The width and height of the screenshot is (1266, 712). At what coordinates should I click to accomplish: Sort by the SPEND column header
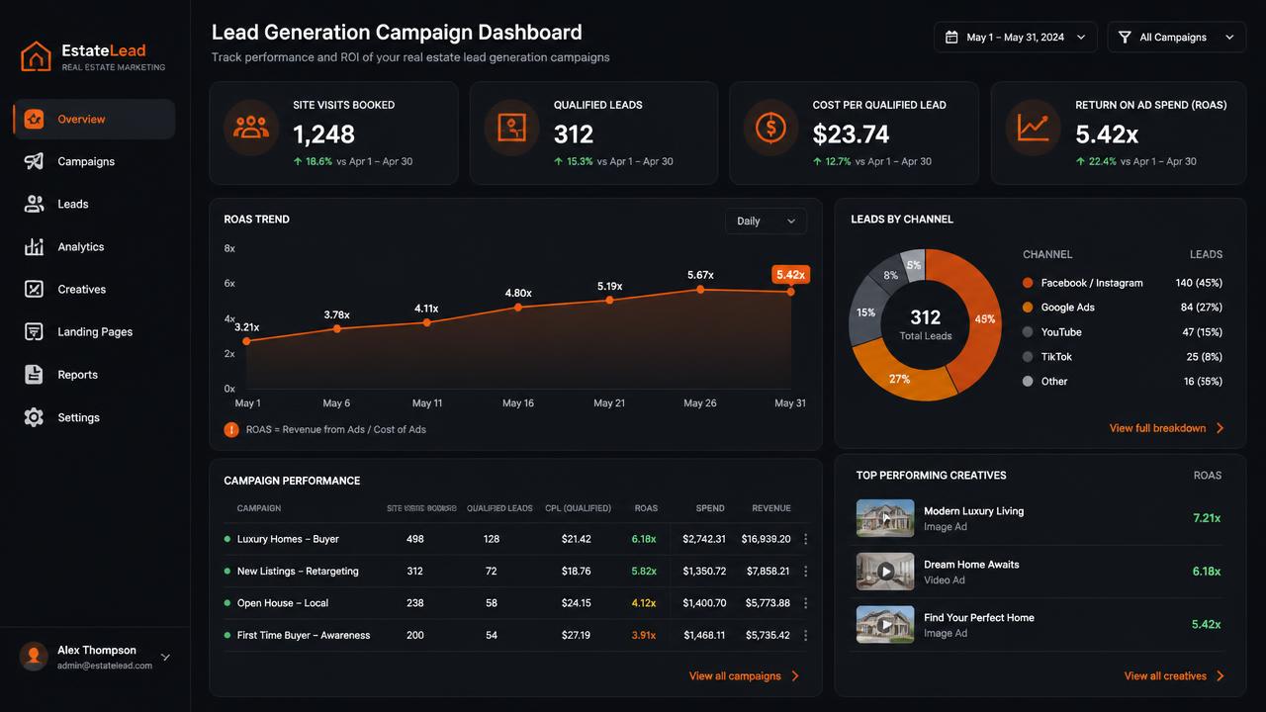[x=710, y=508]
